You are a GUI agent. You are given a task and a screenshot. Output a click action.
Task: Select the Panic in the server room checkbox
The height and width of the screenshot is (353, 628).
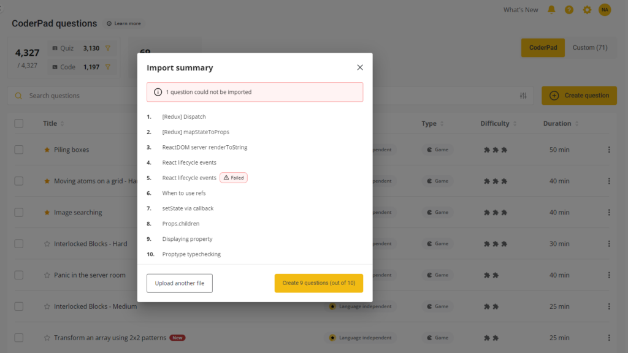(x=19, y=275)
